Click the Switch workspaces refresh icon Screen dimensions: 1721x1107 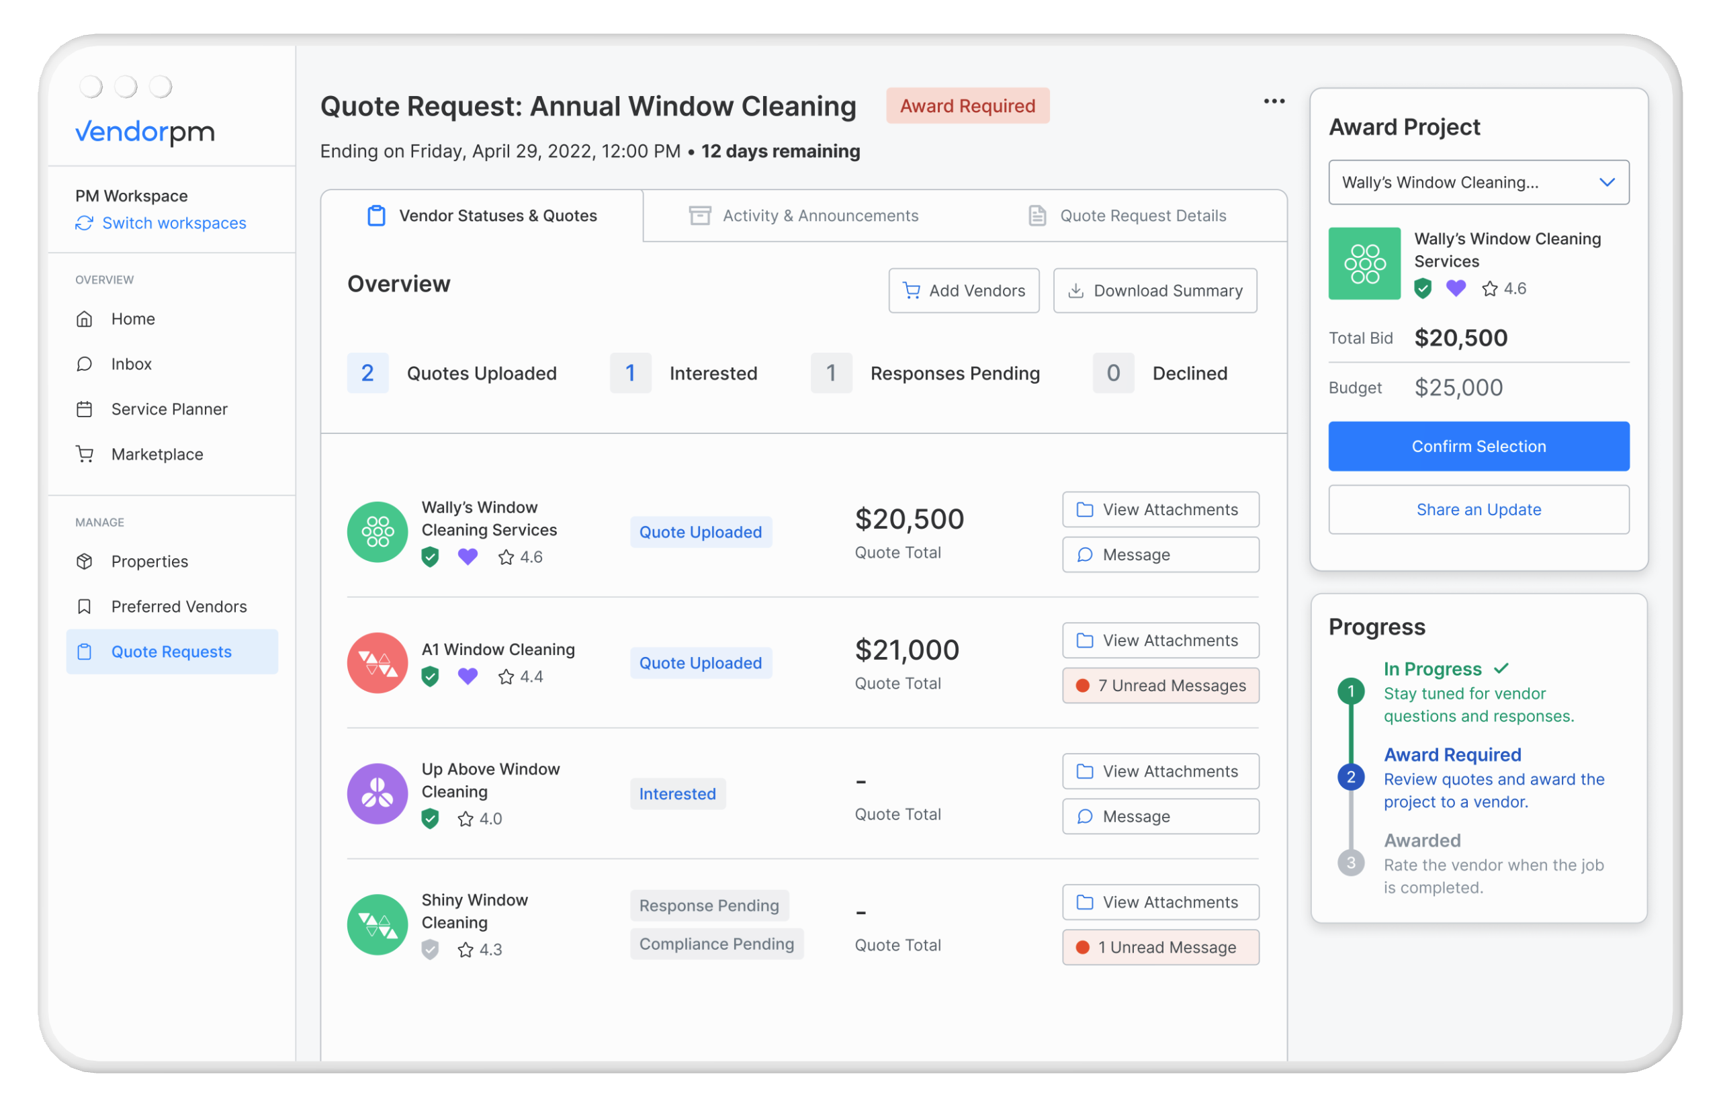click(84, 223)
